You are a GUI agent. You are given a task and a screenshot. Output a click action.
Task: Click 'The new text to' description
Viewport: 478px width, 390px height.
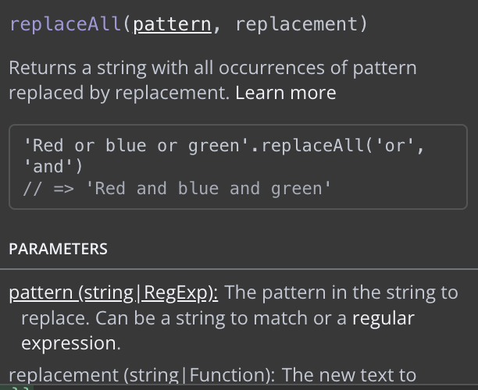349,374
